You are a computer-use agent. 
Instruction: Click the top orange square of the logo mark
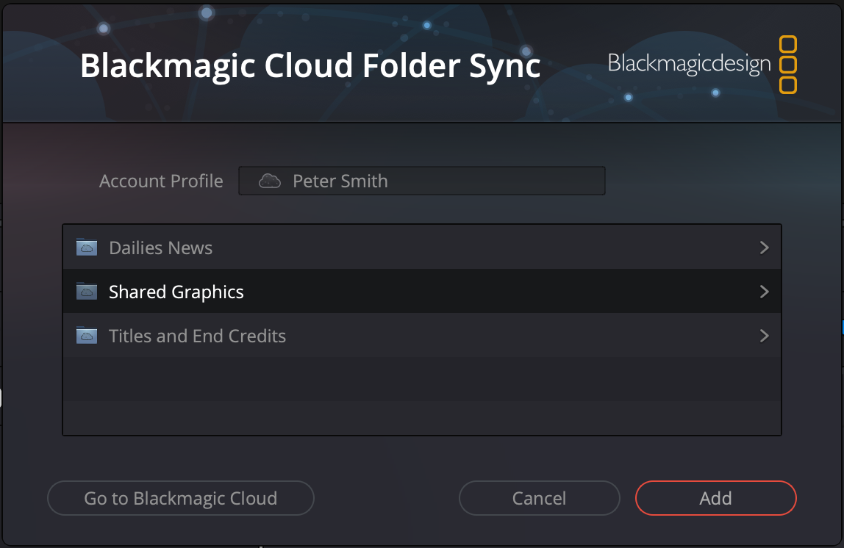pyautogui.click(x=789, y=43)
